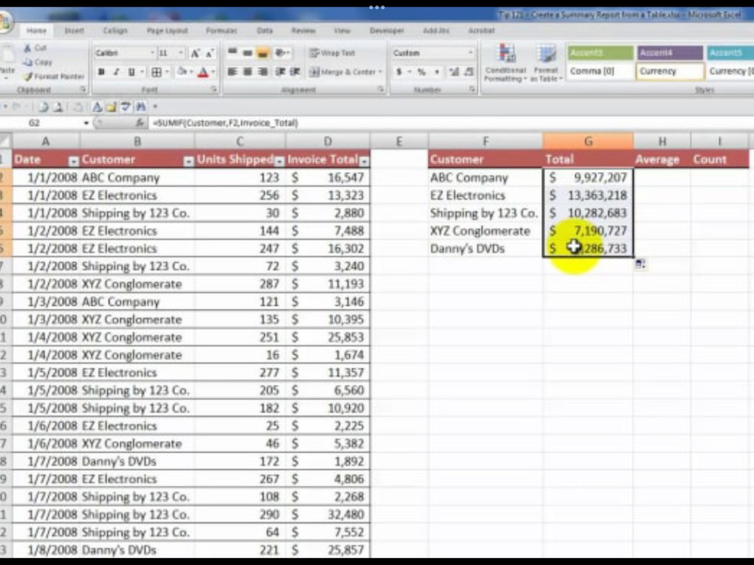Viewport: 754px width, 565px height.
Task: Expand the Font dialog launcher
Action: pos(214,90)
